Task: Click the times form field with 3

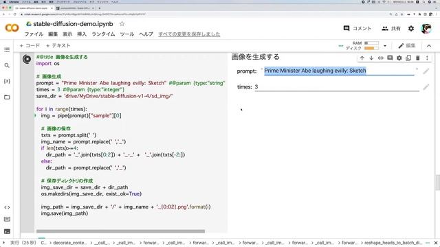Action: coord(337,87)
